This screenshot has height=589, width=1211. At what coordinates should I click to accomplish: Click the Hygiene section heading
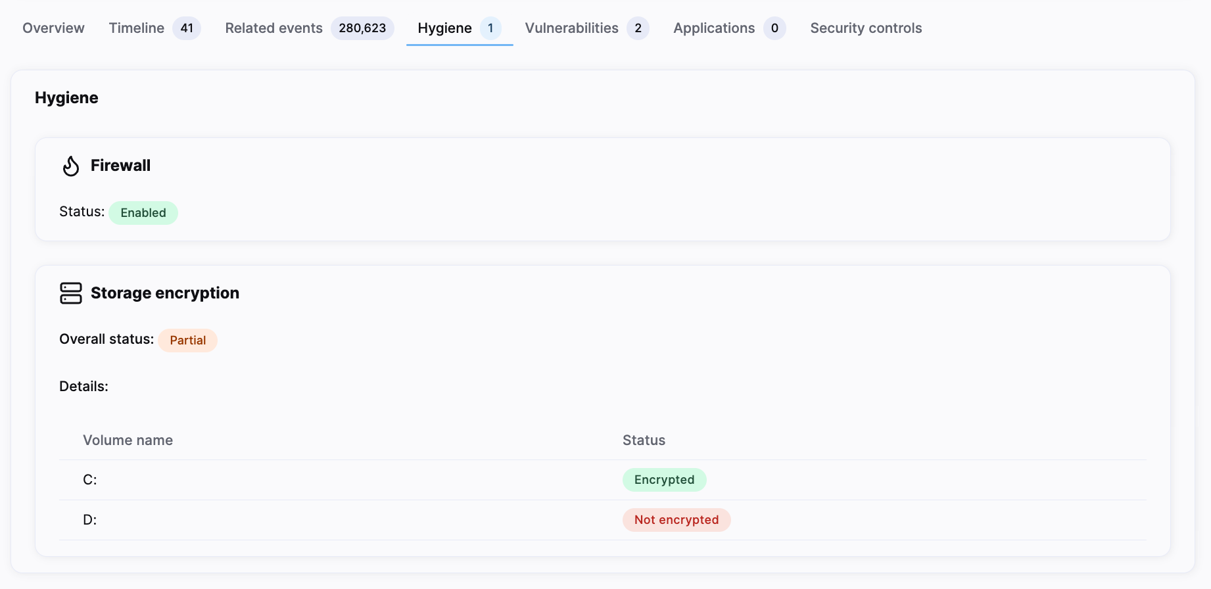click(x=66, y=98)
